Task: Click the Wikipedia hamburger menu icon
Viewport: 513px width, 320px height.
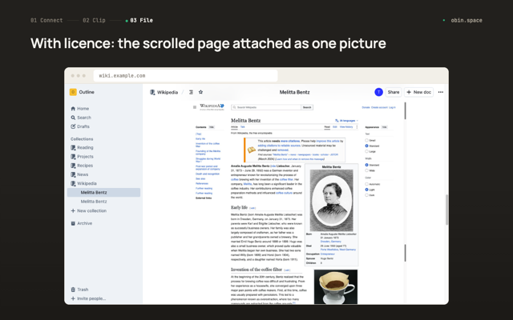Action: (195, 107)
